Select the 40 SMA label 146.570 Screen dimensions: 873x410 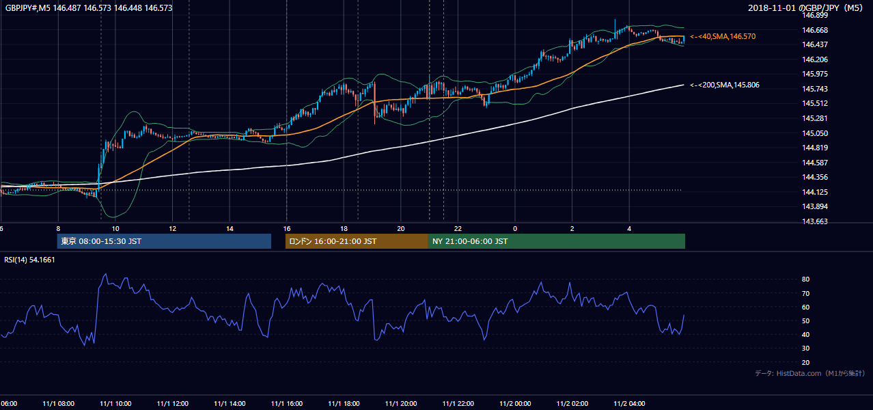click(723, 36)
